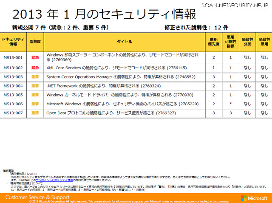Click the priority value 2 for MS13-001
The width and height of the screenshot is (272, 203).
tap(214, 58)
